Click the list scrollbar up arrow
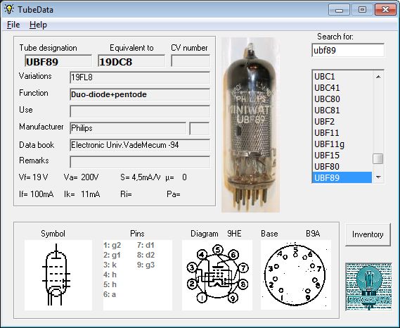 tap(378, 77)
